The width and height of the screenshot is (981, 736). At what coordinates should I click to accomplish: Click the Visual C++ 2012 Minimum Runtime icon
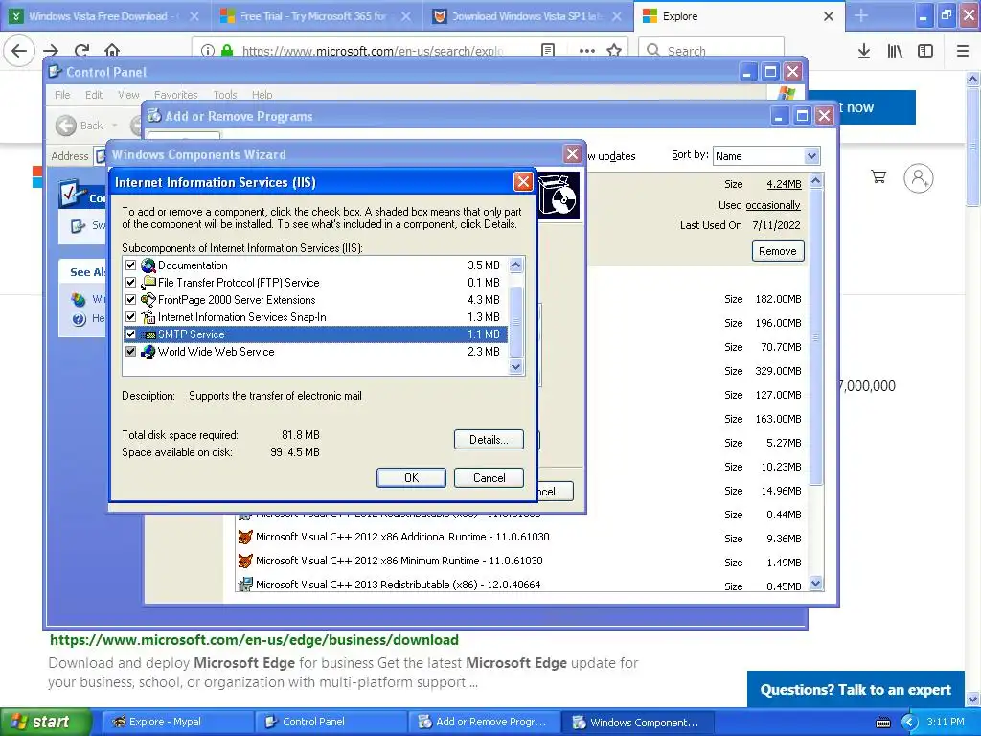point(245,561)
